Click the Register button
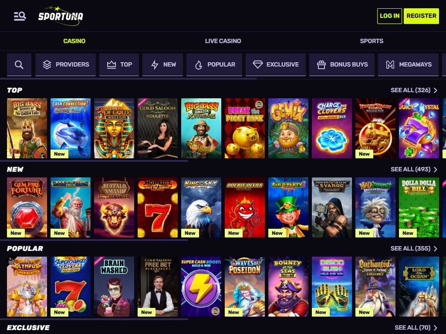Image resolution: width=446 pixels, height=334 pixels. (421, 16)
